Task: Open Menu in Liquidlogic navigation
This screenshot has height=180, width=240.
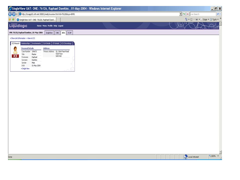Action: (x=44, y=26)
